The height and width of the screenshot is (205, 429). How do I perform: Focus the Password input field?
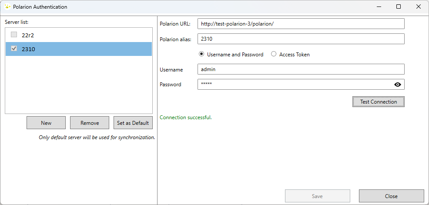[294, 85]
